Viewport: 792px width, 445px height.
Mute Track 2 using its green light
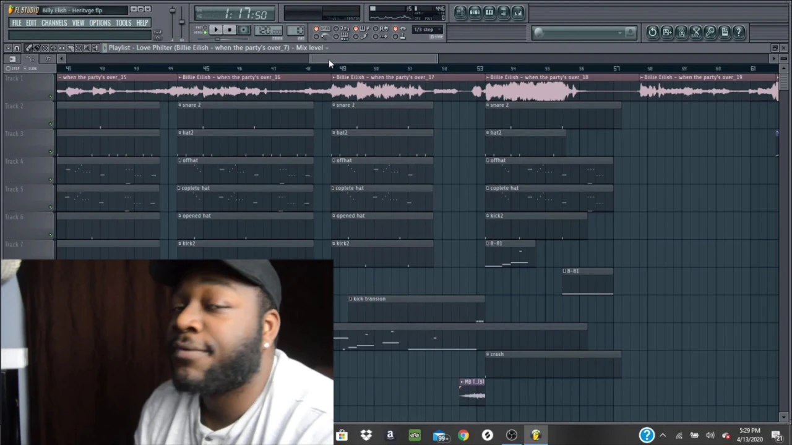pos(50,124)
